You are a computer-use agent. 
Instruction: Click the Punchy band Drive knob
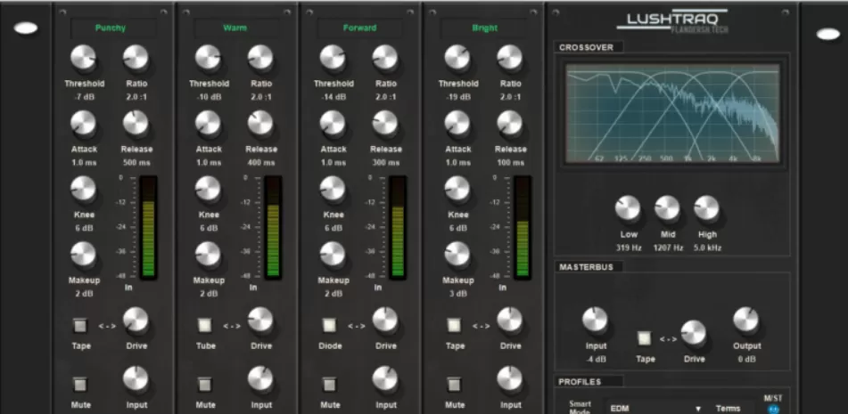click(136, 321)
